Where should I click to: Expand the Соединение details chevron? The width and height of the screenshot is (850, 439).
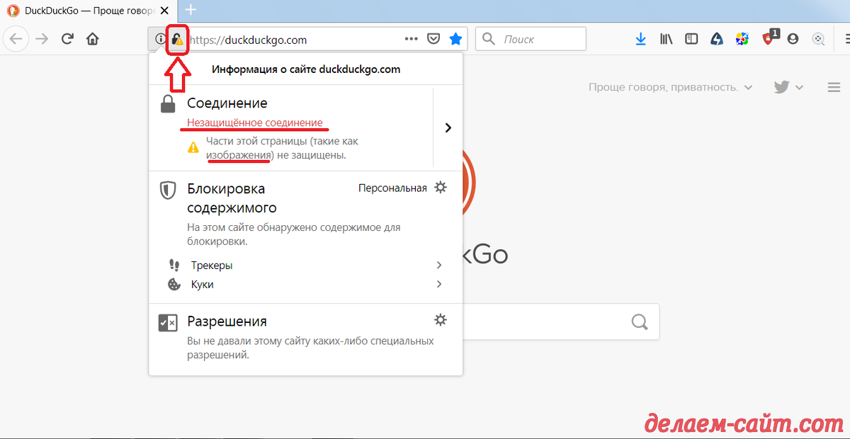(448, 127)
